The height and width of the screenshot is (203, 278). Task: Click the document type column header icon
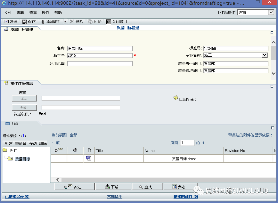click(x=89, y=150)
